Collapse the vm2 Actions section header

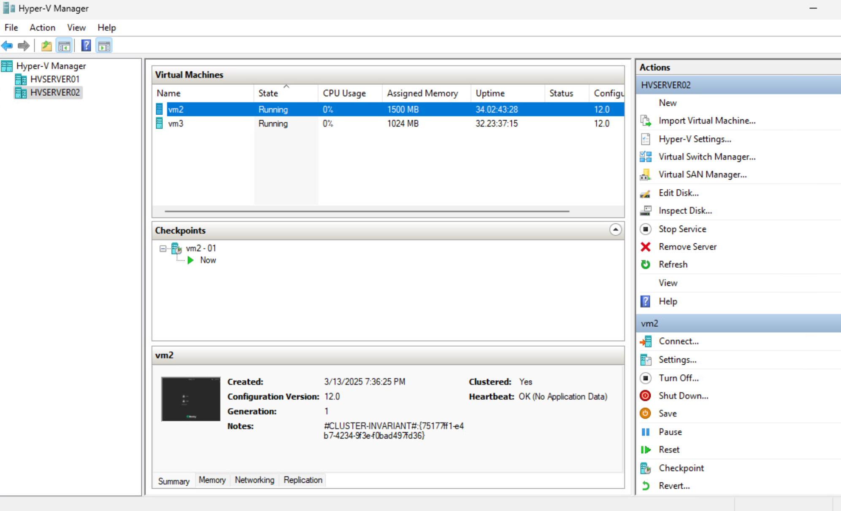pyautogui.click(x=738, y=323)
